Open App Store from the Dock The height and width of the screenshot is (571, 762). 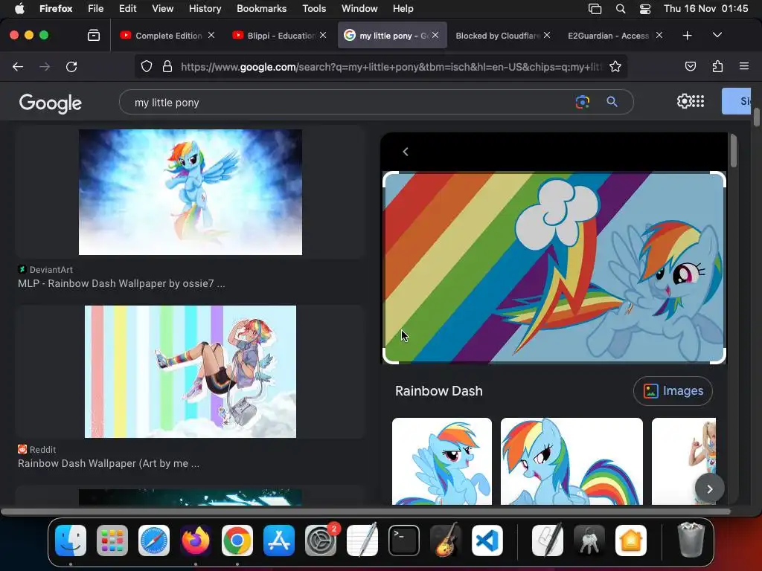click(x=279, y=541)
